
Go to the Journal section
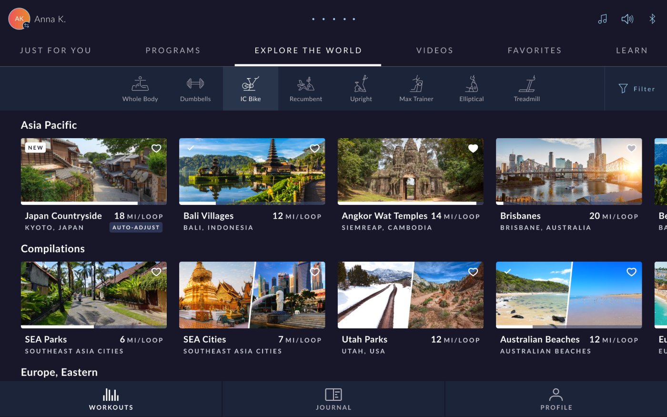[x=333, y=399]
